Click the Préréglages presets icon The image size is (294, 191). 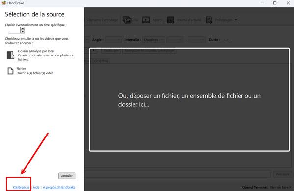point(209,20)
